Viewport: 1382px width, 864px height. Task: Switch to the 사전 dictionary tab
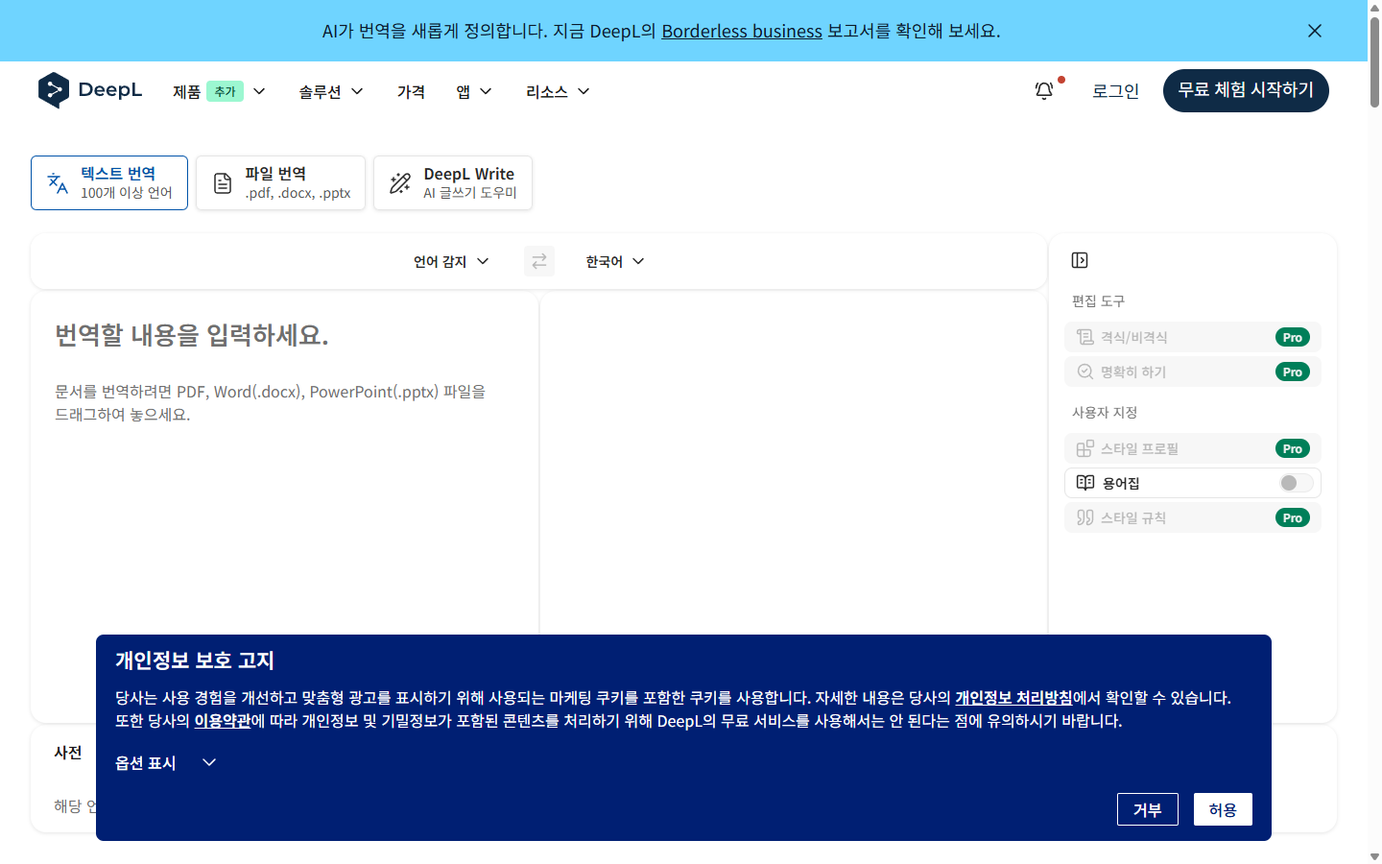pyautogui.click(x=67, y=753)
